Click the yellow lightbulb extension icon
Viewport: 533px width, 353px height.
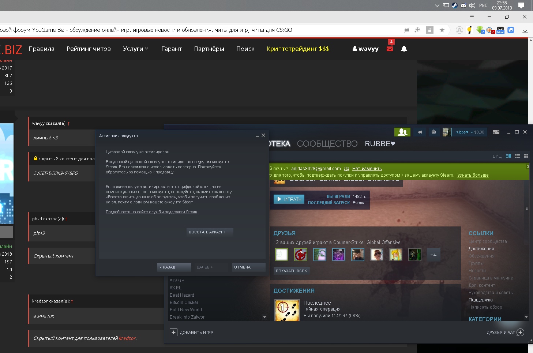pos(470,30)
